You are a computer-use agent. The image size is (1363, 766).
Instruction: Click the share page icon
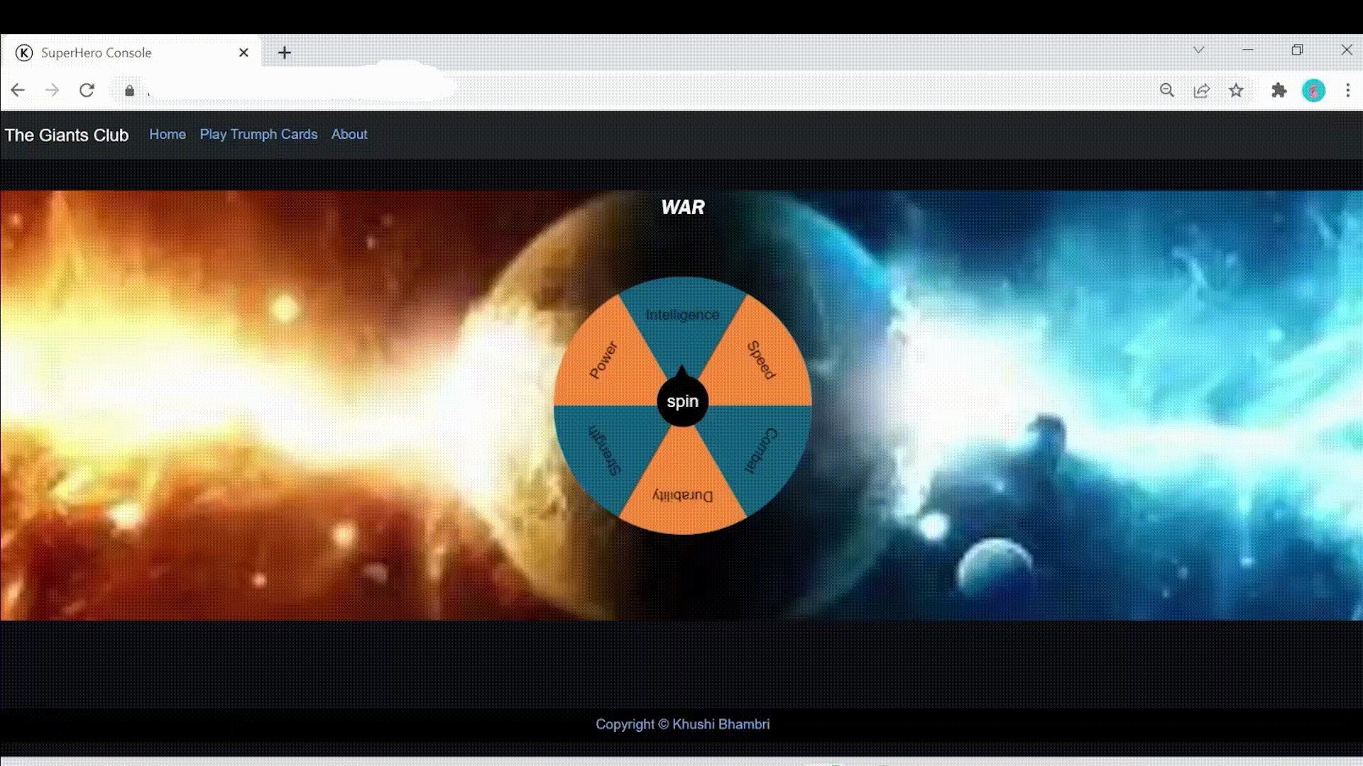point(1201,90)
